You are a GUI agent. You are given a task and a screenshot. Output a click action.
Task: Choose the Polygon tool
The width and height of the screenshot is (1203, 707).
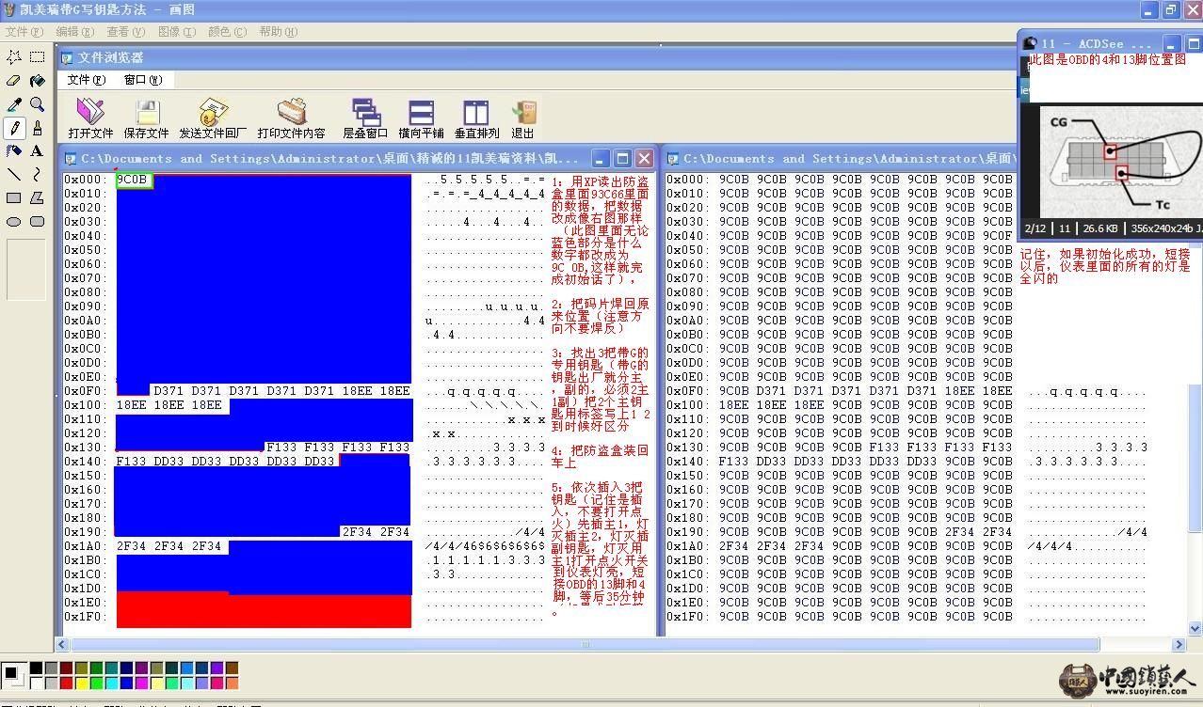pyautogui.click(x=37, y=197)
